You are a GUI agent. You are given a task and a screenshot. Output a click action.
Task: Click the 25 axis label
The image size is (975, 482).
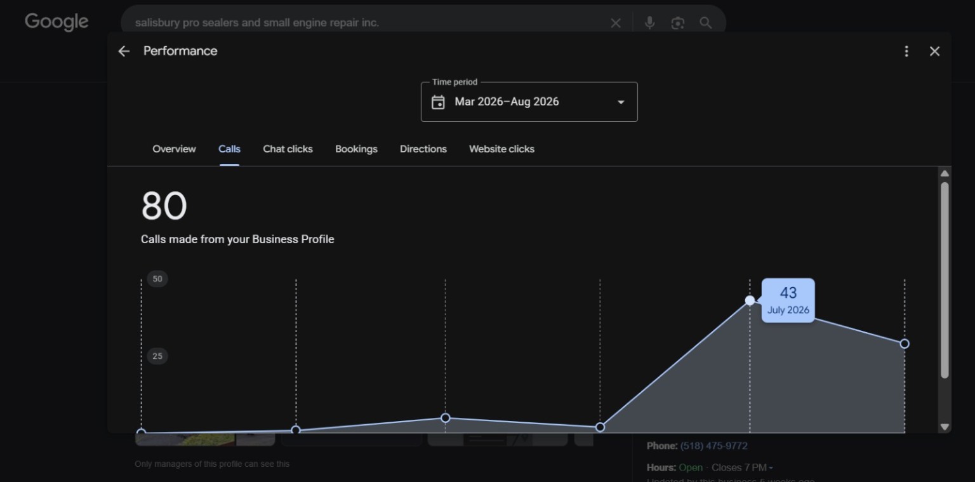(157, 356)
